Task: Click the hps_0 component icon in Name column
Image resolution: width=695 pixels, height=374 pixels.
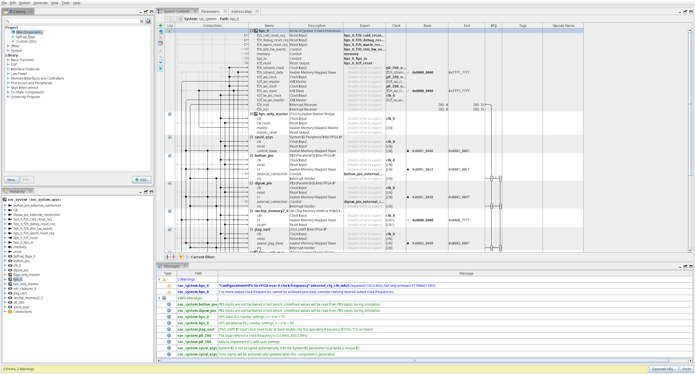Action: pyautogui.click(x=256, y=31)
